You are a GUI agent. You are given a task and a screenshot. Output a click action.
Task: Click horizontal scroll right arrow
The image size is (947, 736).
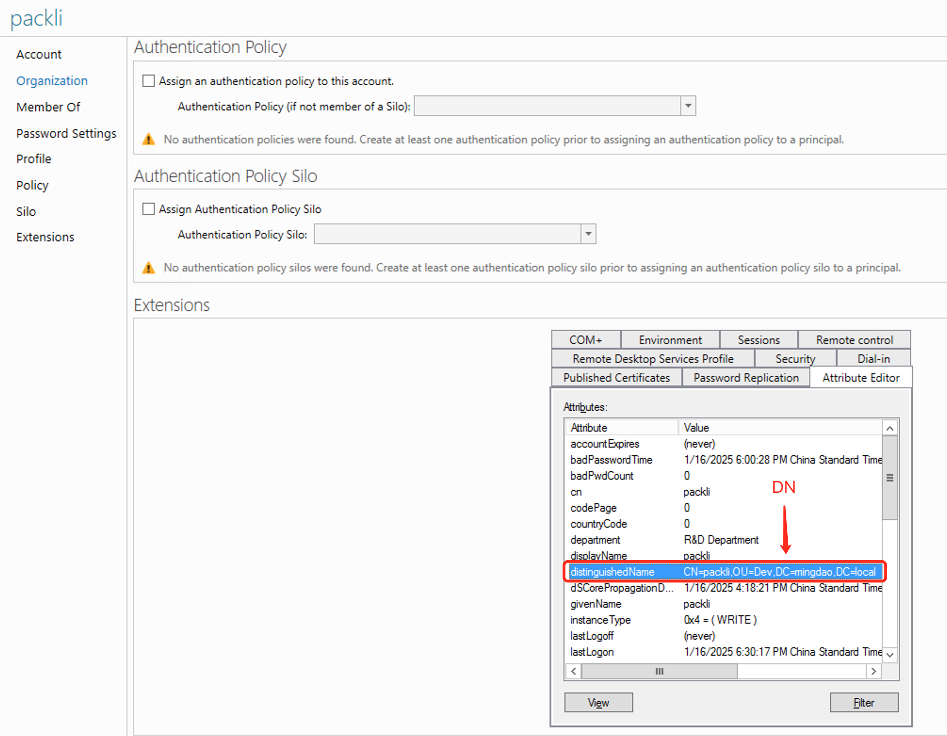[x=874, y=671]
